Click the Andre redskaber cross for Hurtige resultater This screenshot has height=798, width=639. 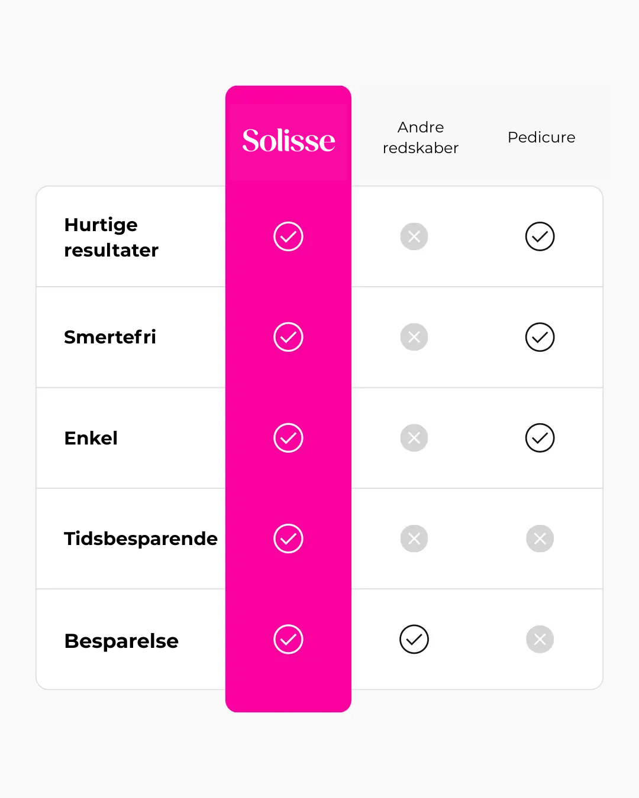[x=414, y=236]
